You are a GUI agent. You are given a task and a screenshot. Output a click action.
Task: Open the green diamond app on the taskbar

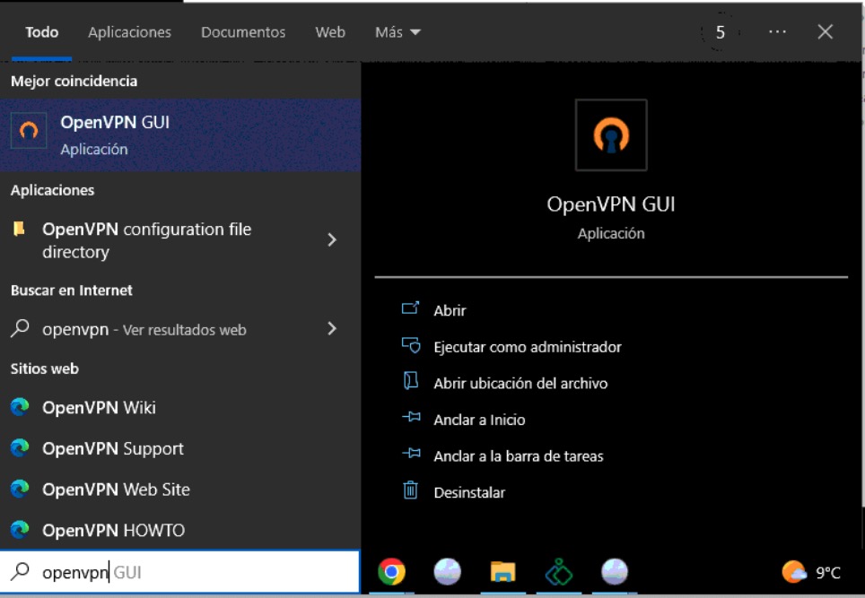click(x=559, y=572)
